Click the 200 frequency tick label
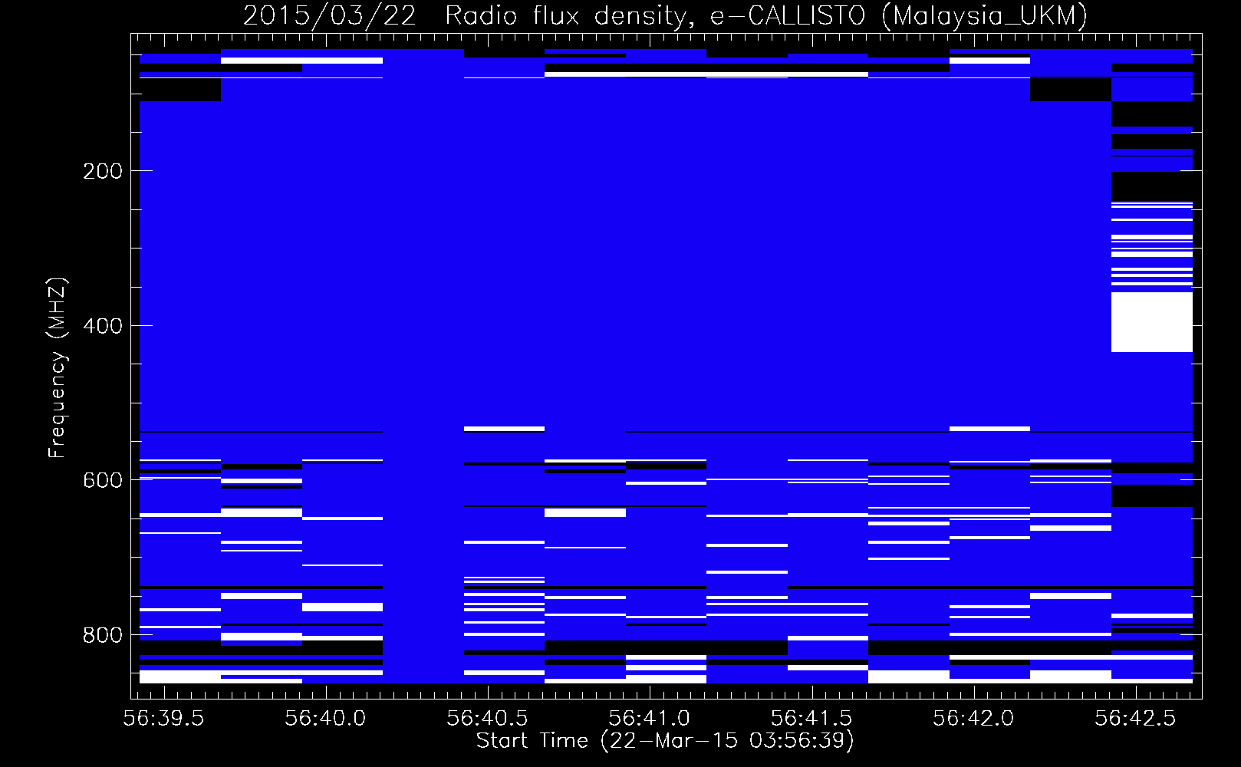The image size is (1241, 767). click(x=103, y=171)
